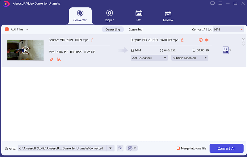This screenshot has width=247, height=157.
Task: Switch to the Converted list tab
Action: point(136,30)
